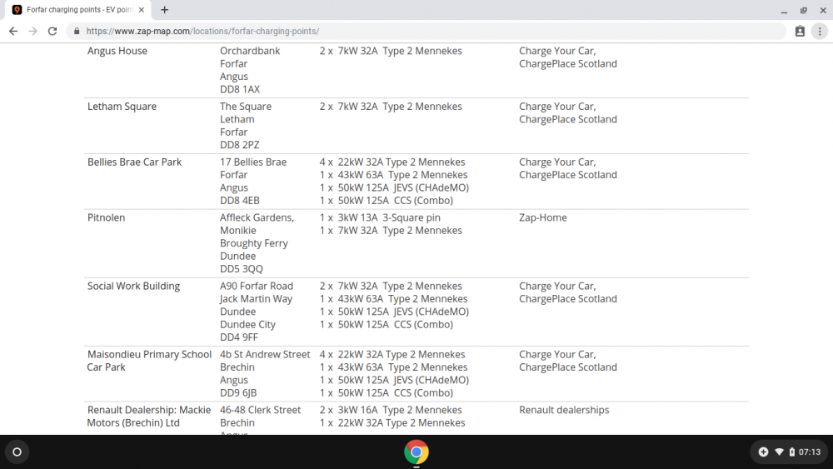Restore down the browser window
Screen dimensions: 833x469
[804, 10]
